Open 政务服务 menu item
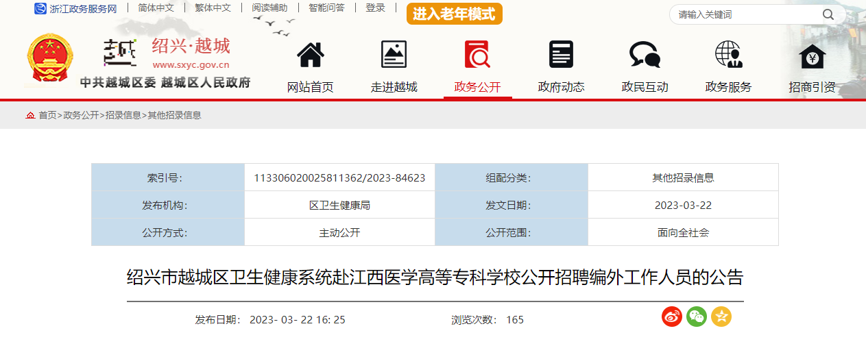 point(728,87)
